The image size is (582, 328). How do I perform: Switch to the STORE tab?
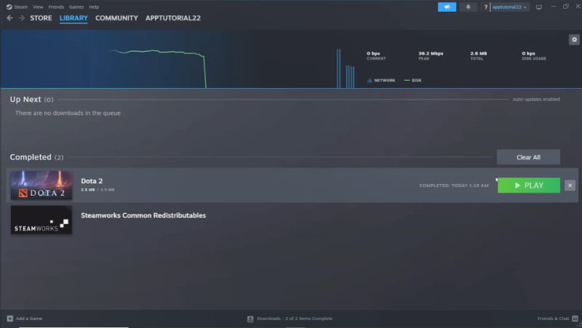tap(41, 17)
